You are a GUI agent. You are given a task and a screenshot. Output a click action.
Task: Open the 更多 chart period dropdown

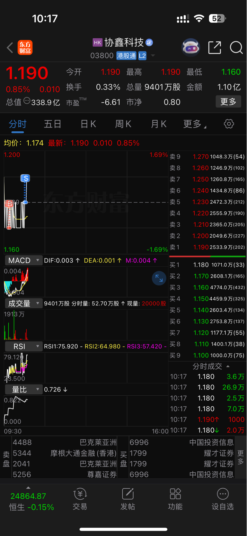tap(195, 124)
